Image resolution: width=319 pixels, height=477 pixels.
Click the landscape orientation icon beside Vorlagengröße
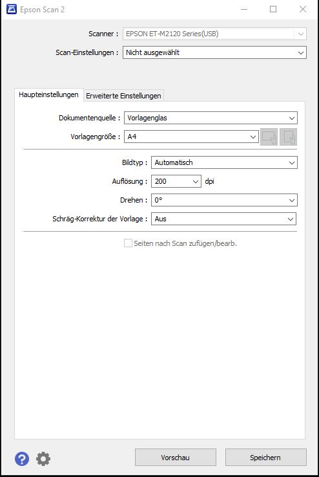pos(269,137)
